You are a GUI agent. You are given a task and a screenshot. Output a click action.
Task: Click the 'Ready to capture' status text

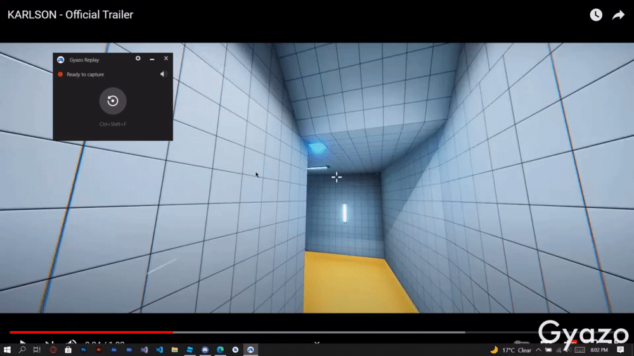click(86, 74)
